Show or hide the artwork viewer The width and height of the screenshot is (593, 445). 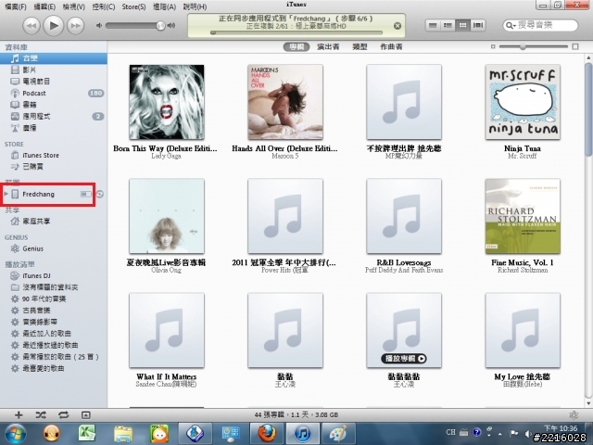86,415
